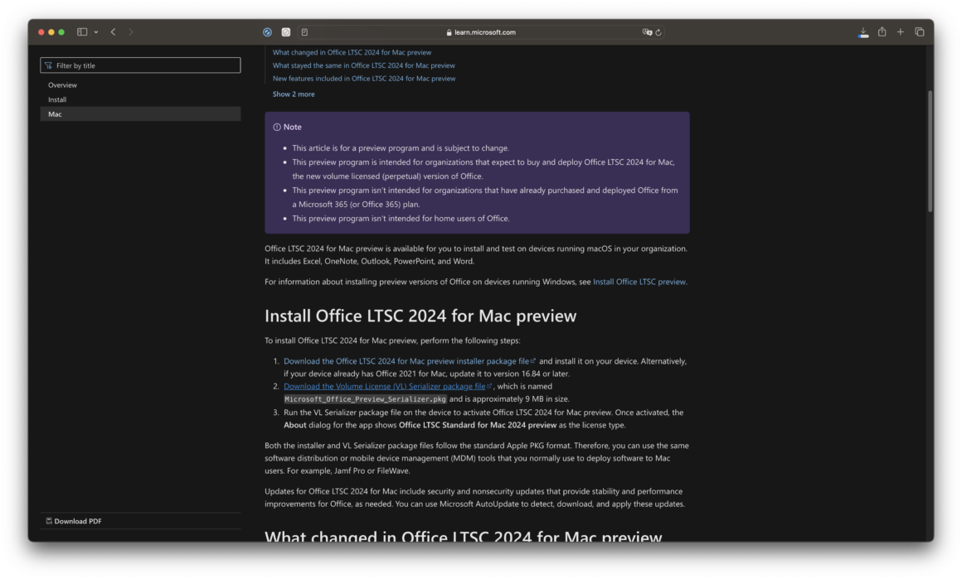Reload the page with the refresh icon

pos(658,31)
